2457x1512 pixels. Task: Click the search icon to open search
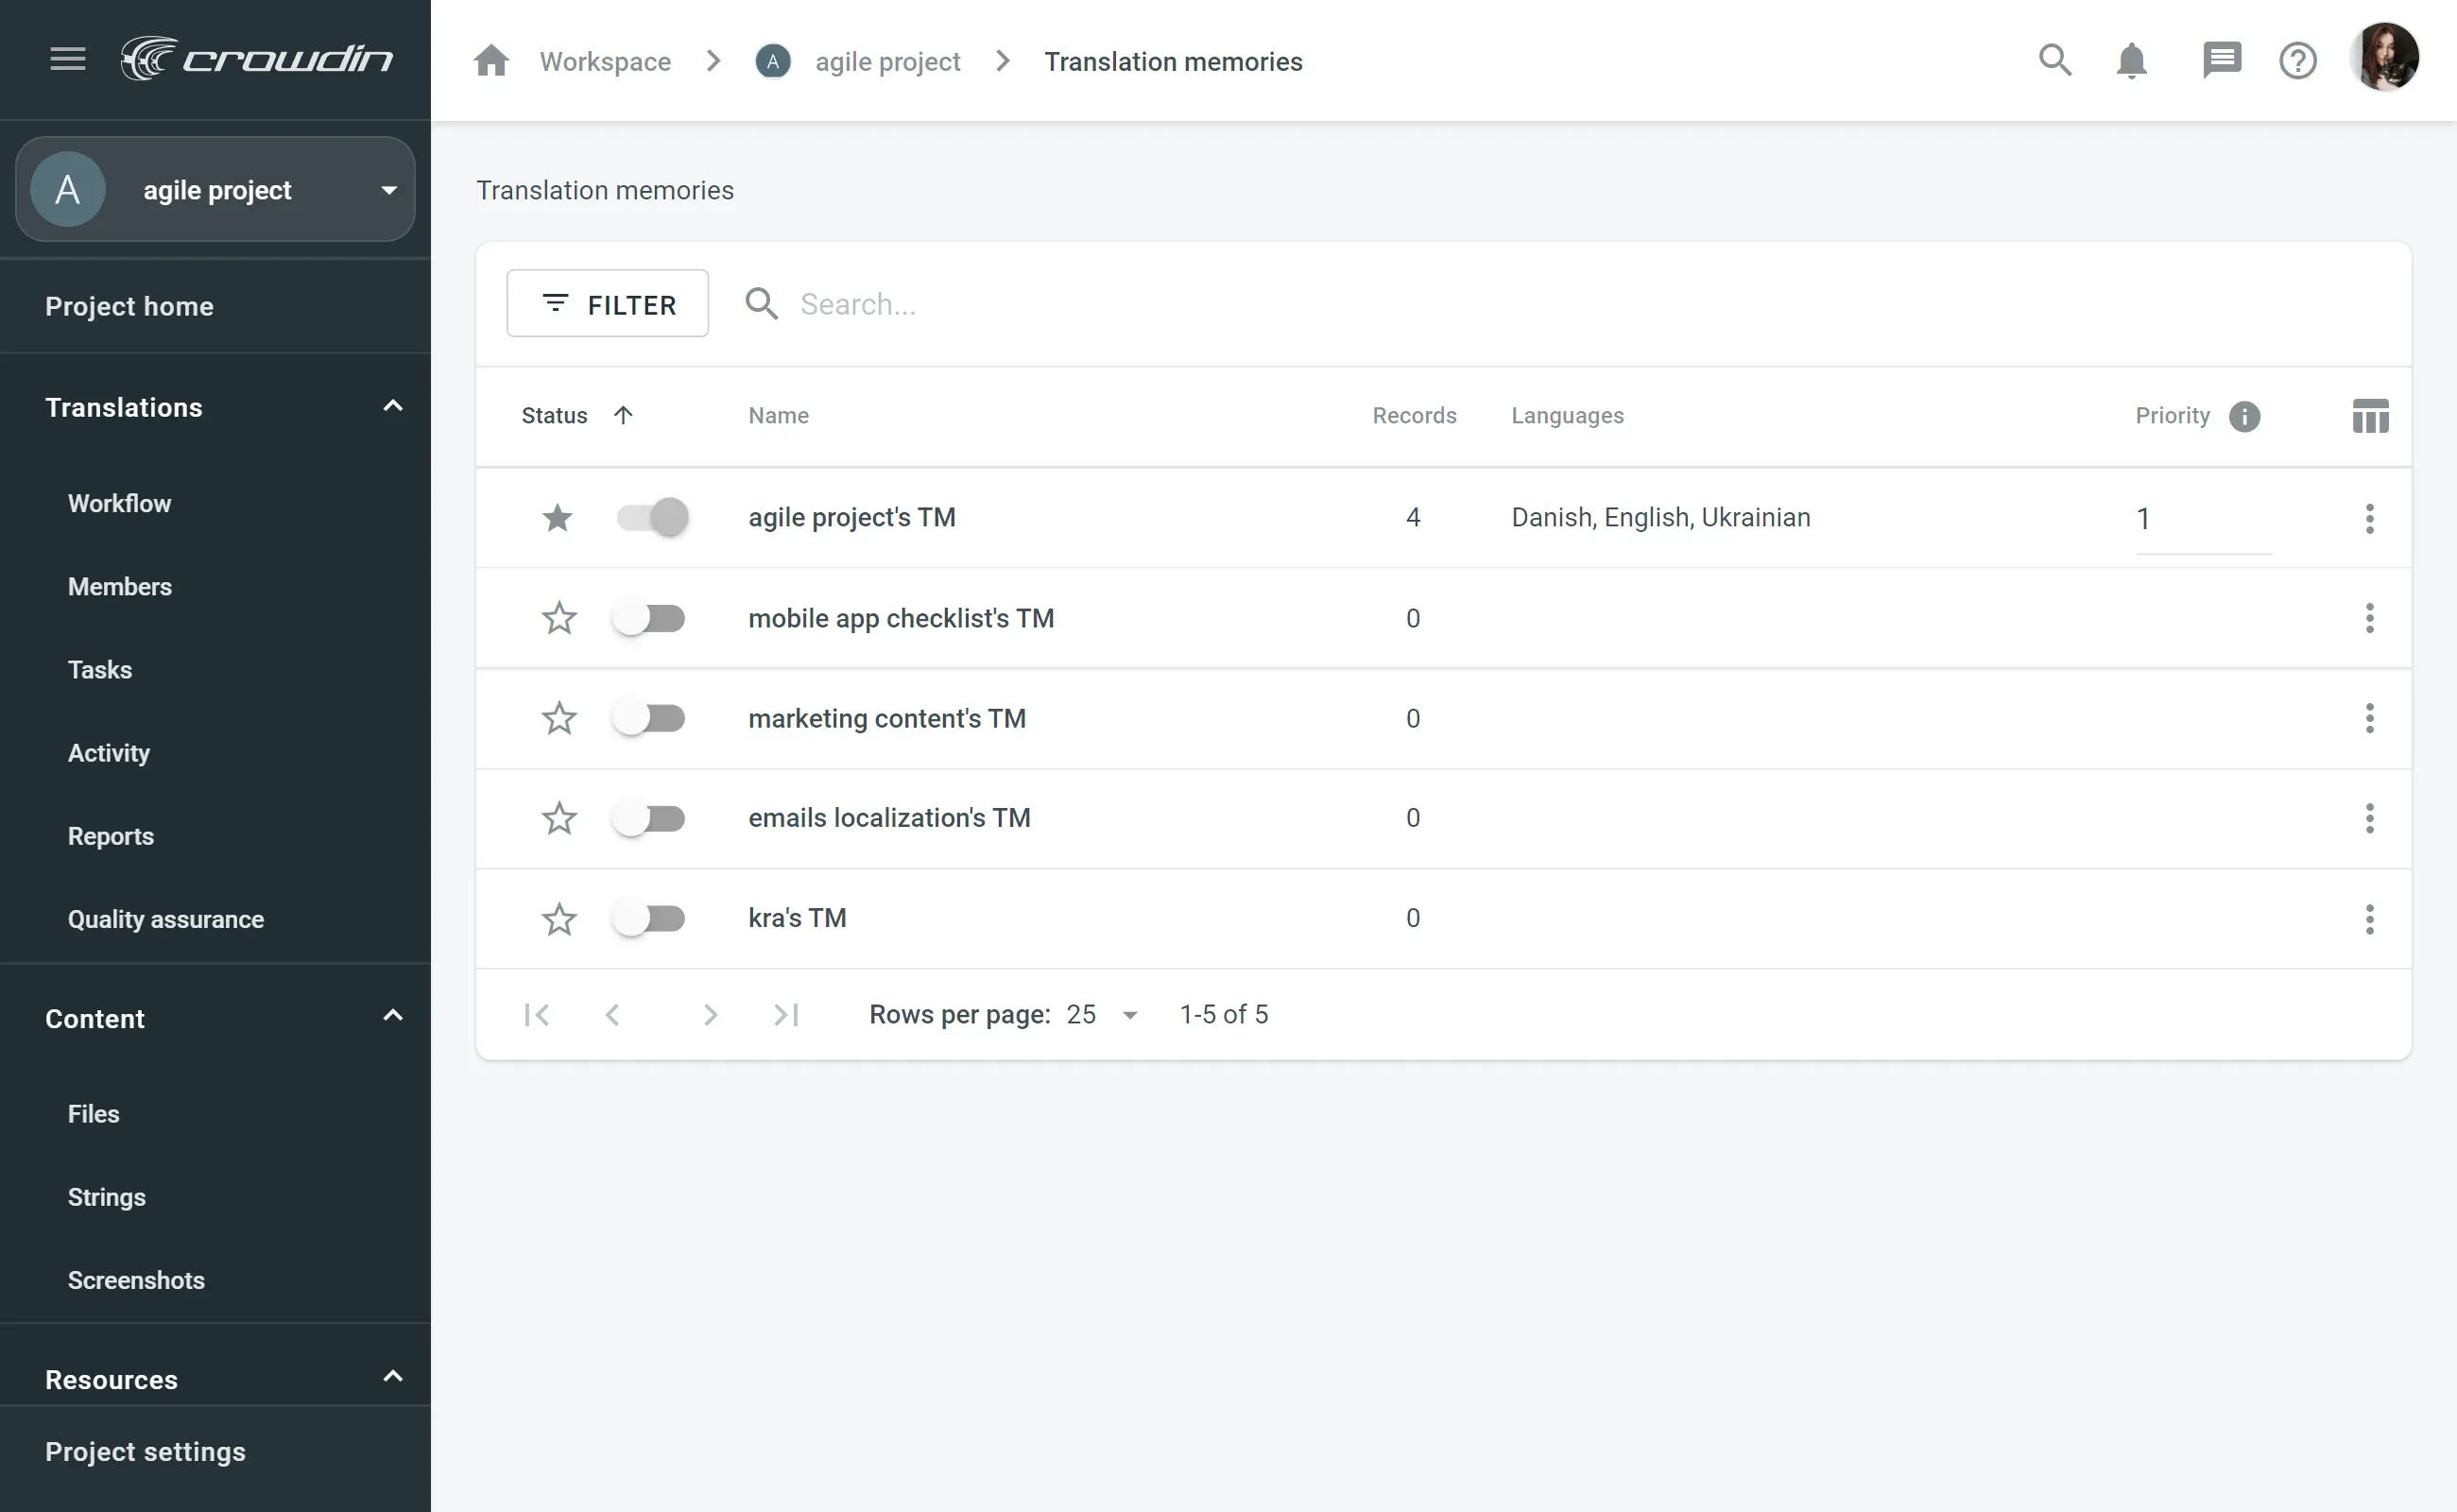tap(2057, 60)
